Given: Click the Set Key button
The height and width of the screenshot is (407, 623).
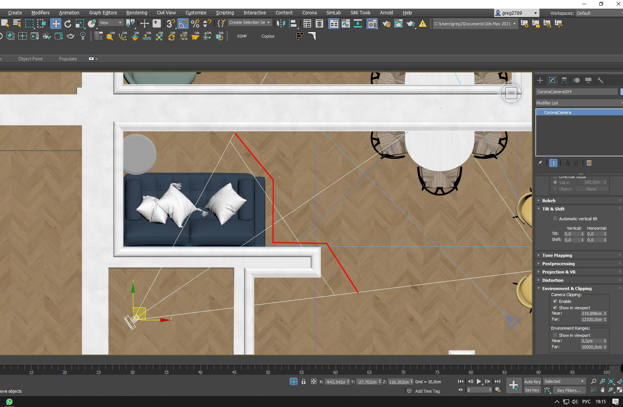Looking at the screenshot, I should click(x=532, y=390).
